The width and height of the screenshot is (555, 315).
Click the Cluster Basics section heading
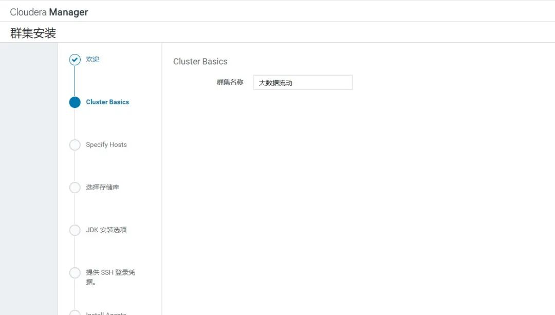200,61
